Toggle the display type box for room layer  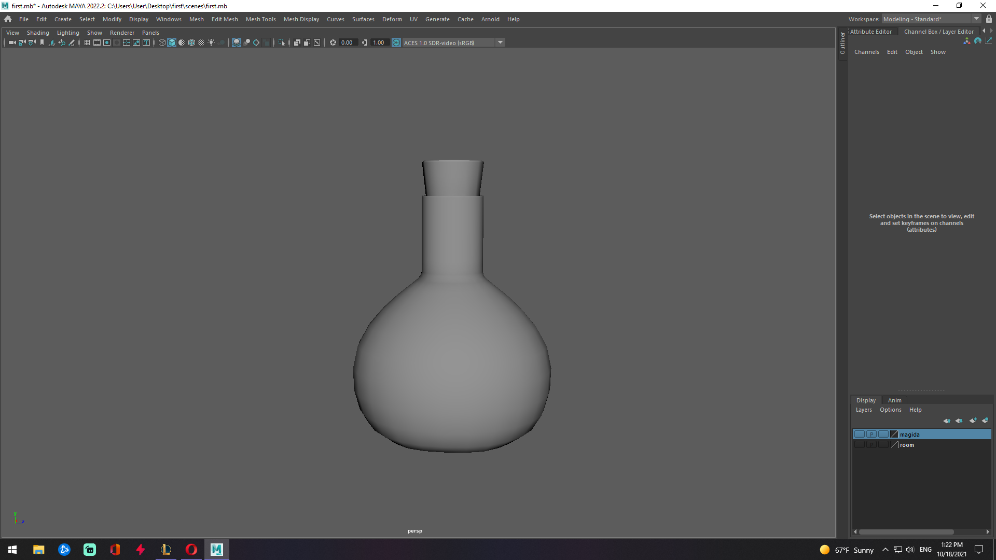(883, 444)
